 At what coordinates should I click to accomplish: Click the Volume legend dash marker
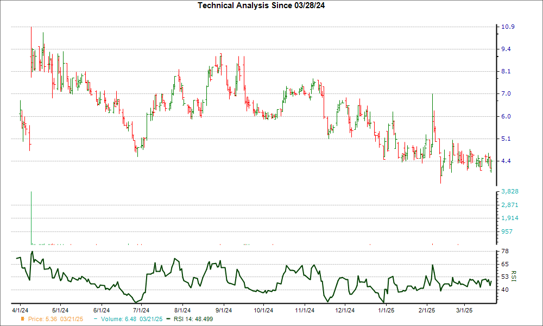pos(95,318)
